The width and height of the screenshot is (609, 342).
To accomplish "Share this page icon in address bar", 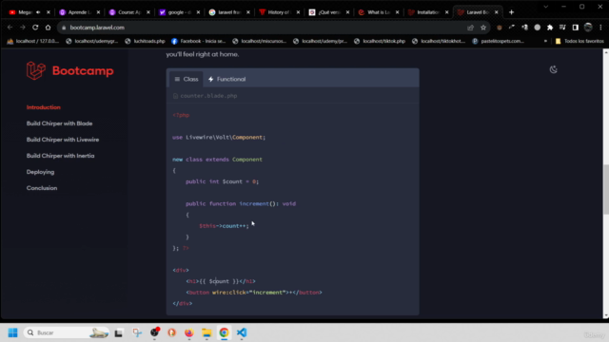I will coord(470,28).
